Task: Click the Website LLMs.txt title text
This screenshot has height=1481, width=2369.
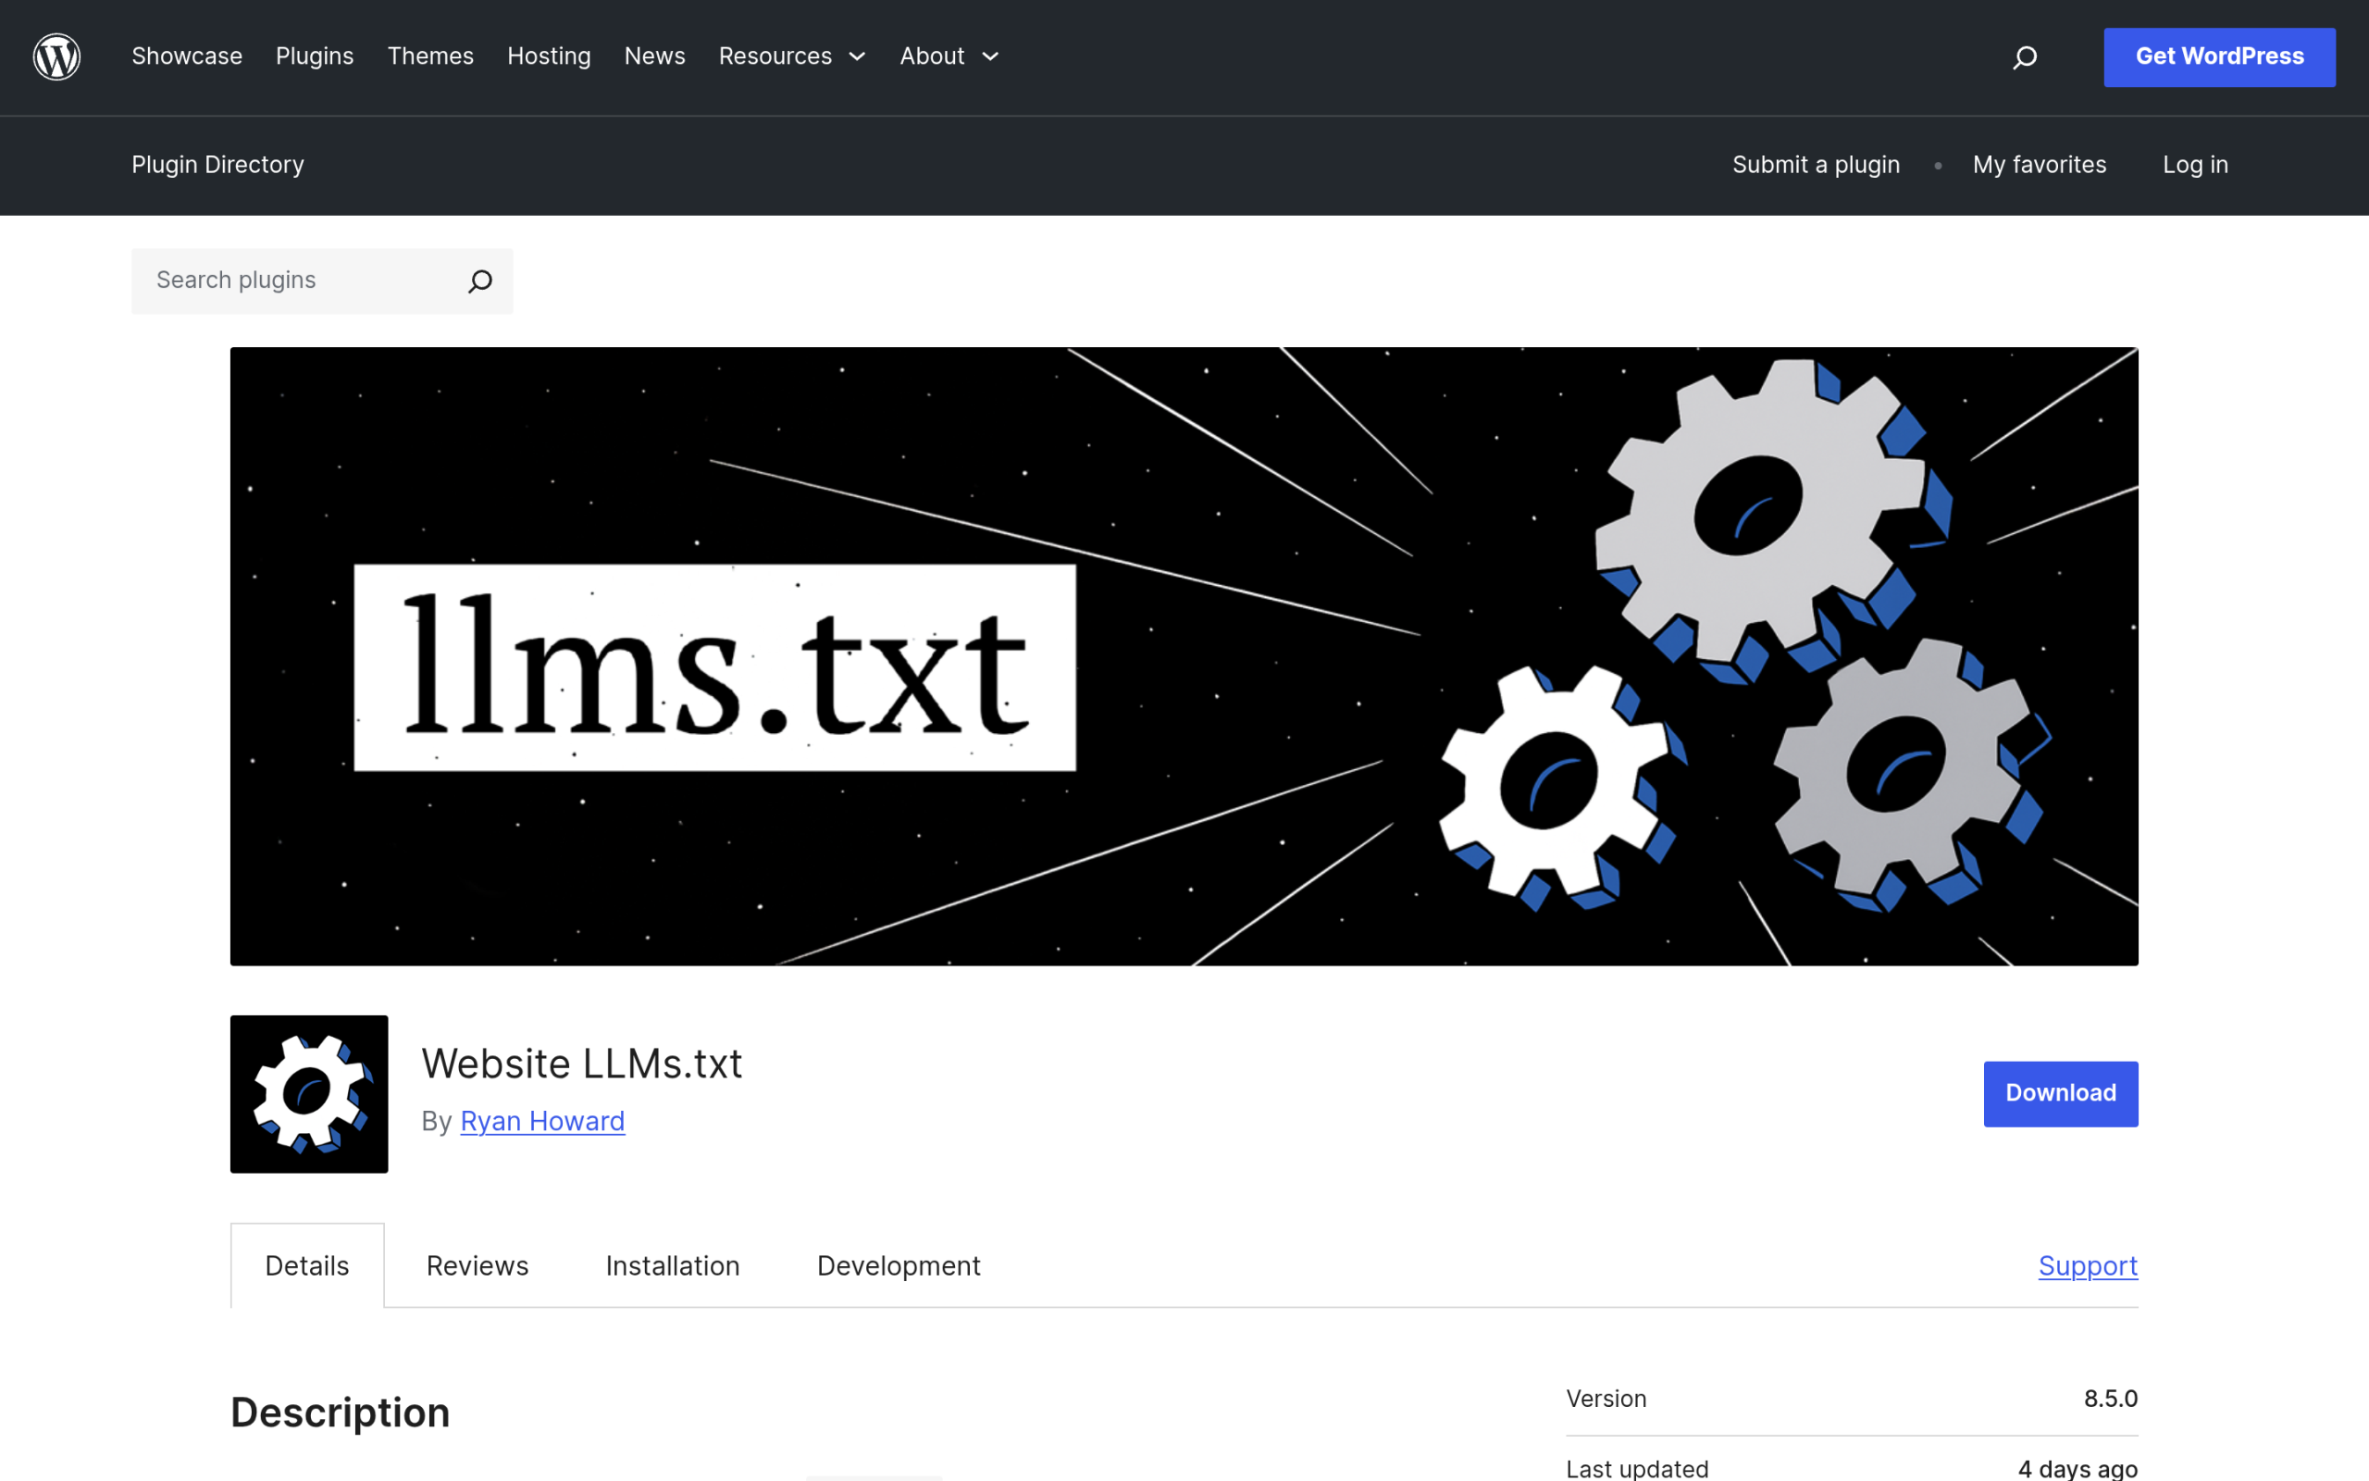Action: pyautogui.click(x=581, y=1064)
